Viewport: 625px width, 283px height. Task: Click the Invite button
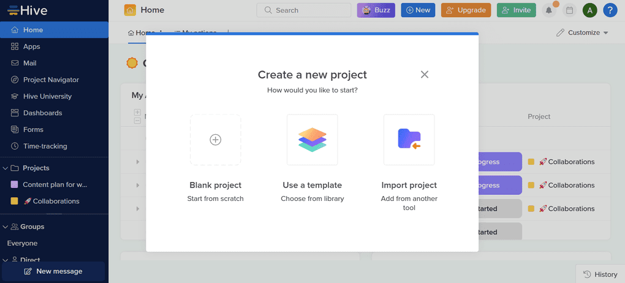(x=516, y=10)
